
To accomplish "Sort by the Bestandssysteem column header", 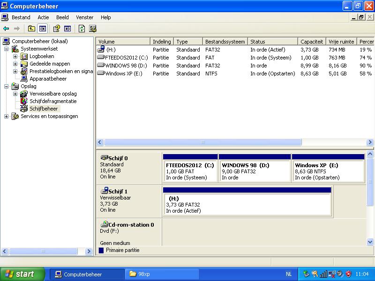I will [225, 42].
